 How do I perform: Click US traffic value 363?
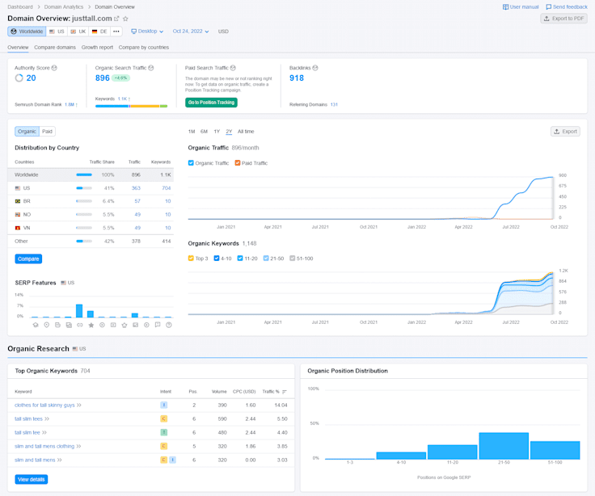(x=136, y=188)
